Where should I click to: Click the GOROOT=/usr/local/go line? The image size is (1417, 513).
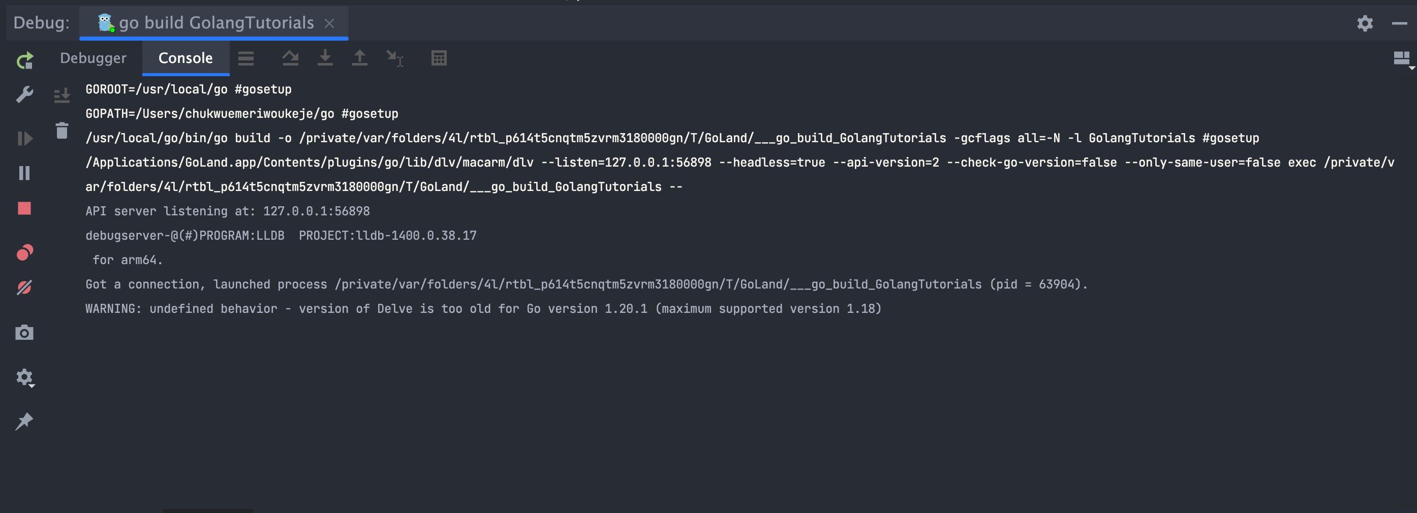[188, 89]
